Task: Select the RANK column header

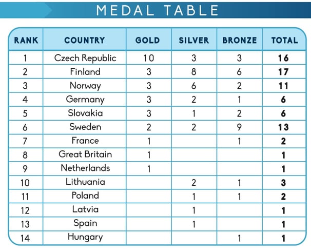Action: (x=26, y=40)
